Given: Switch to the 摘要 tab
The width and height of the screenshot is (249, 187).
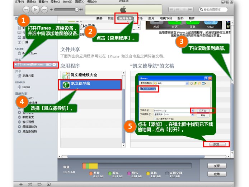Looking at the screenshot, I should [99, 18].
